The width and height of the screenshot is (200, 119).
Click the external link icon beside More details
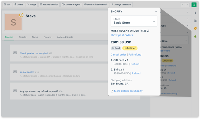(x=112, y=91)
